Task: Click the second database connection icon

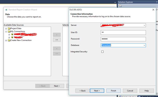Action: click(12, 37)
